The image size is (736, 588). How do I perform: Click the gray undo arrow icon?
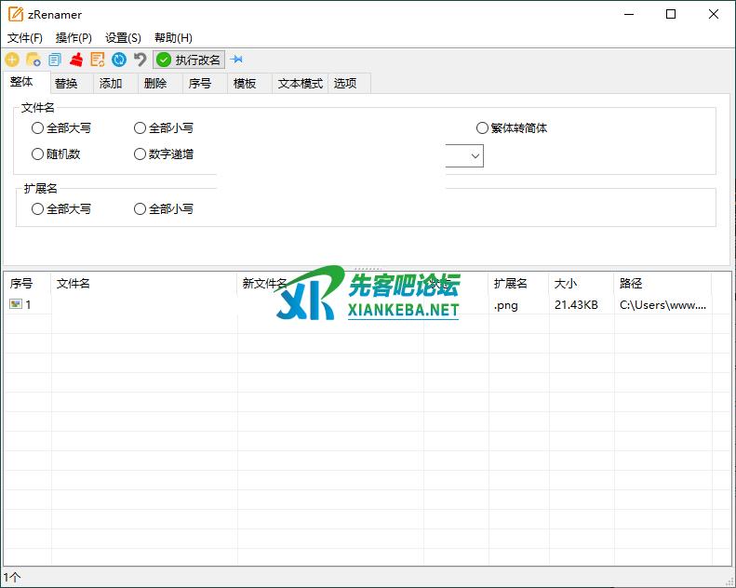pos(140,60)
